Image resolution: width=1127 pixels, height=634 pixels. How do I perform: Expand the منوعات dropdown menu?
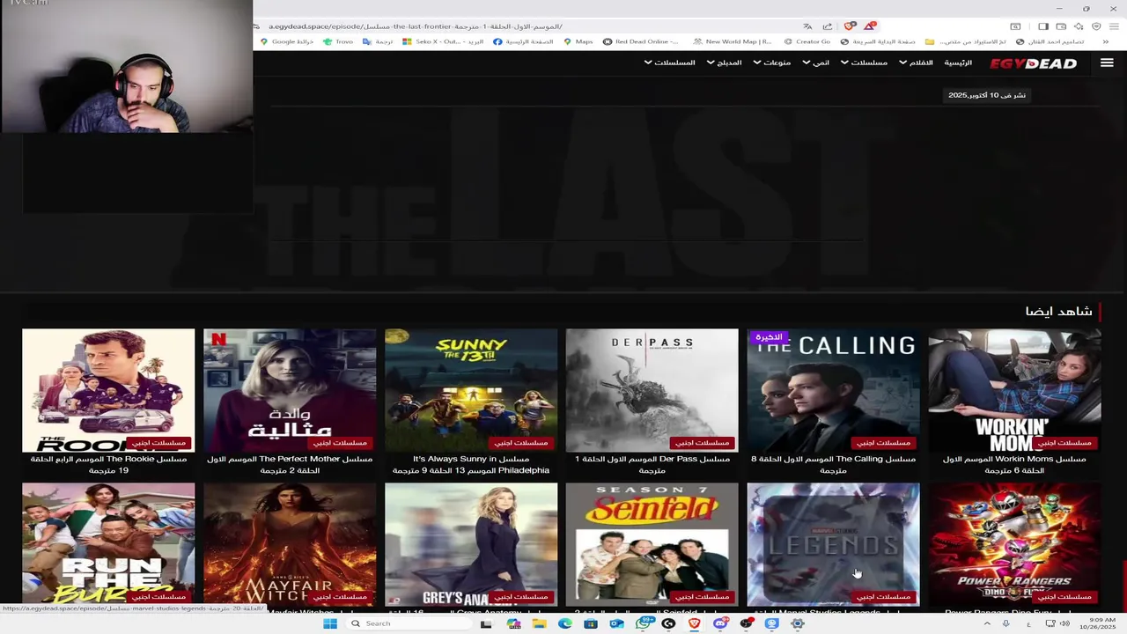click(771, 63)
